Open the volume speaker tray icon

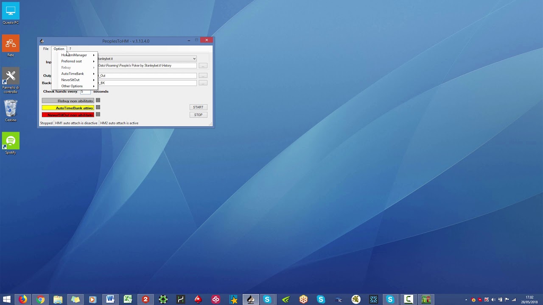coord(493,300)
